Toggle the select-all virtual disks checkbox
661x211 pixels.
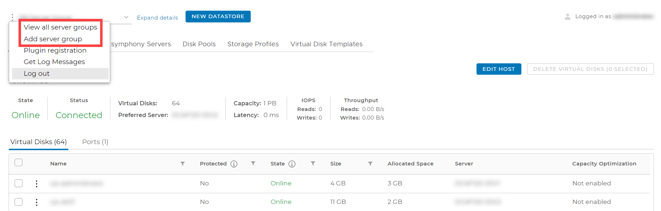(19, 163)
